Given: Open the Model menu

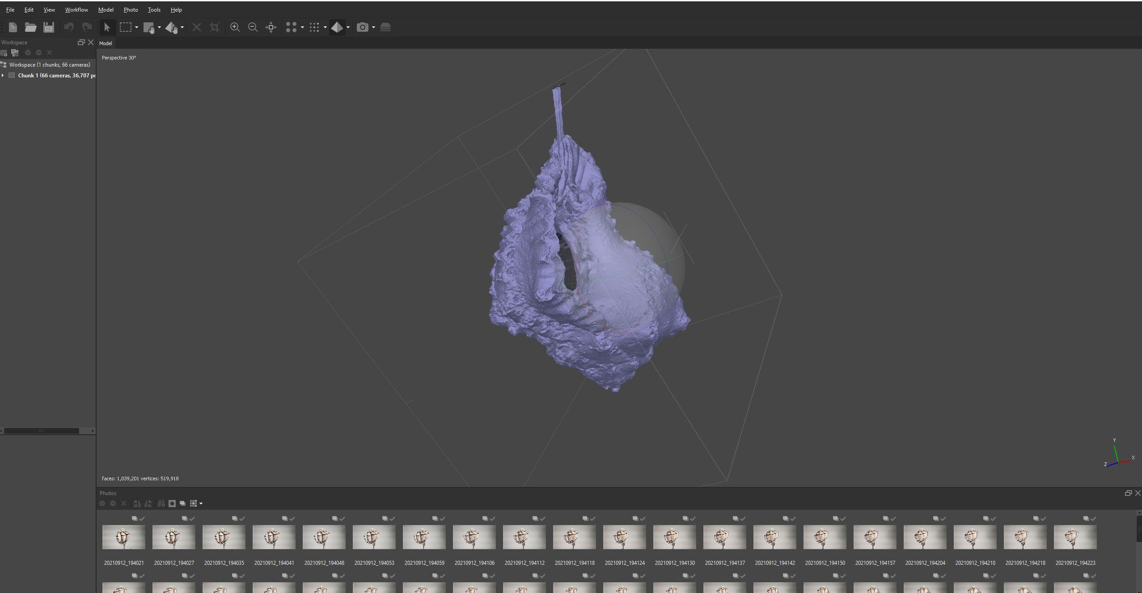Looking at the screenshot, I should coord(106,10).
